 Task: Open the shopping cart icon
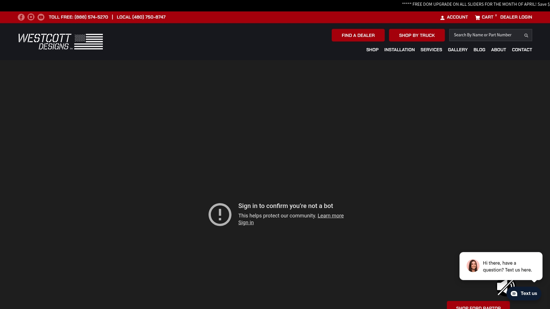tap(478, 17)
